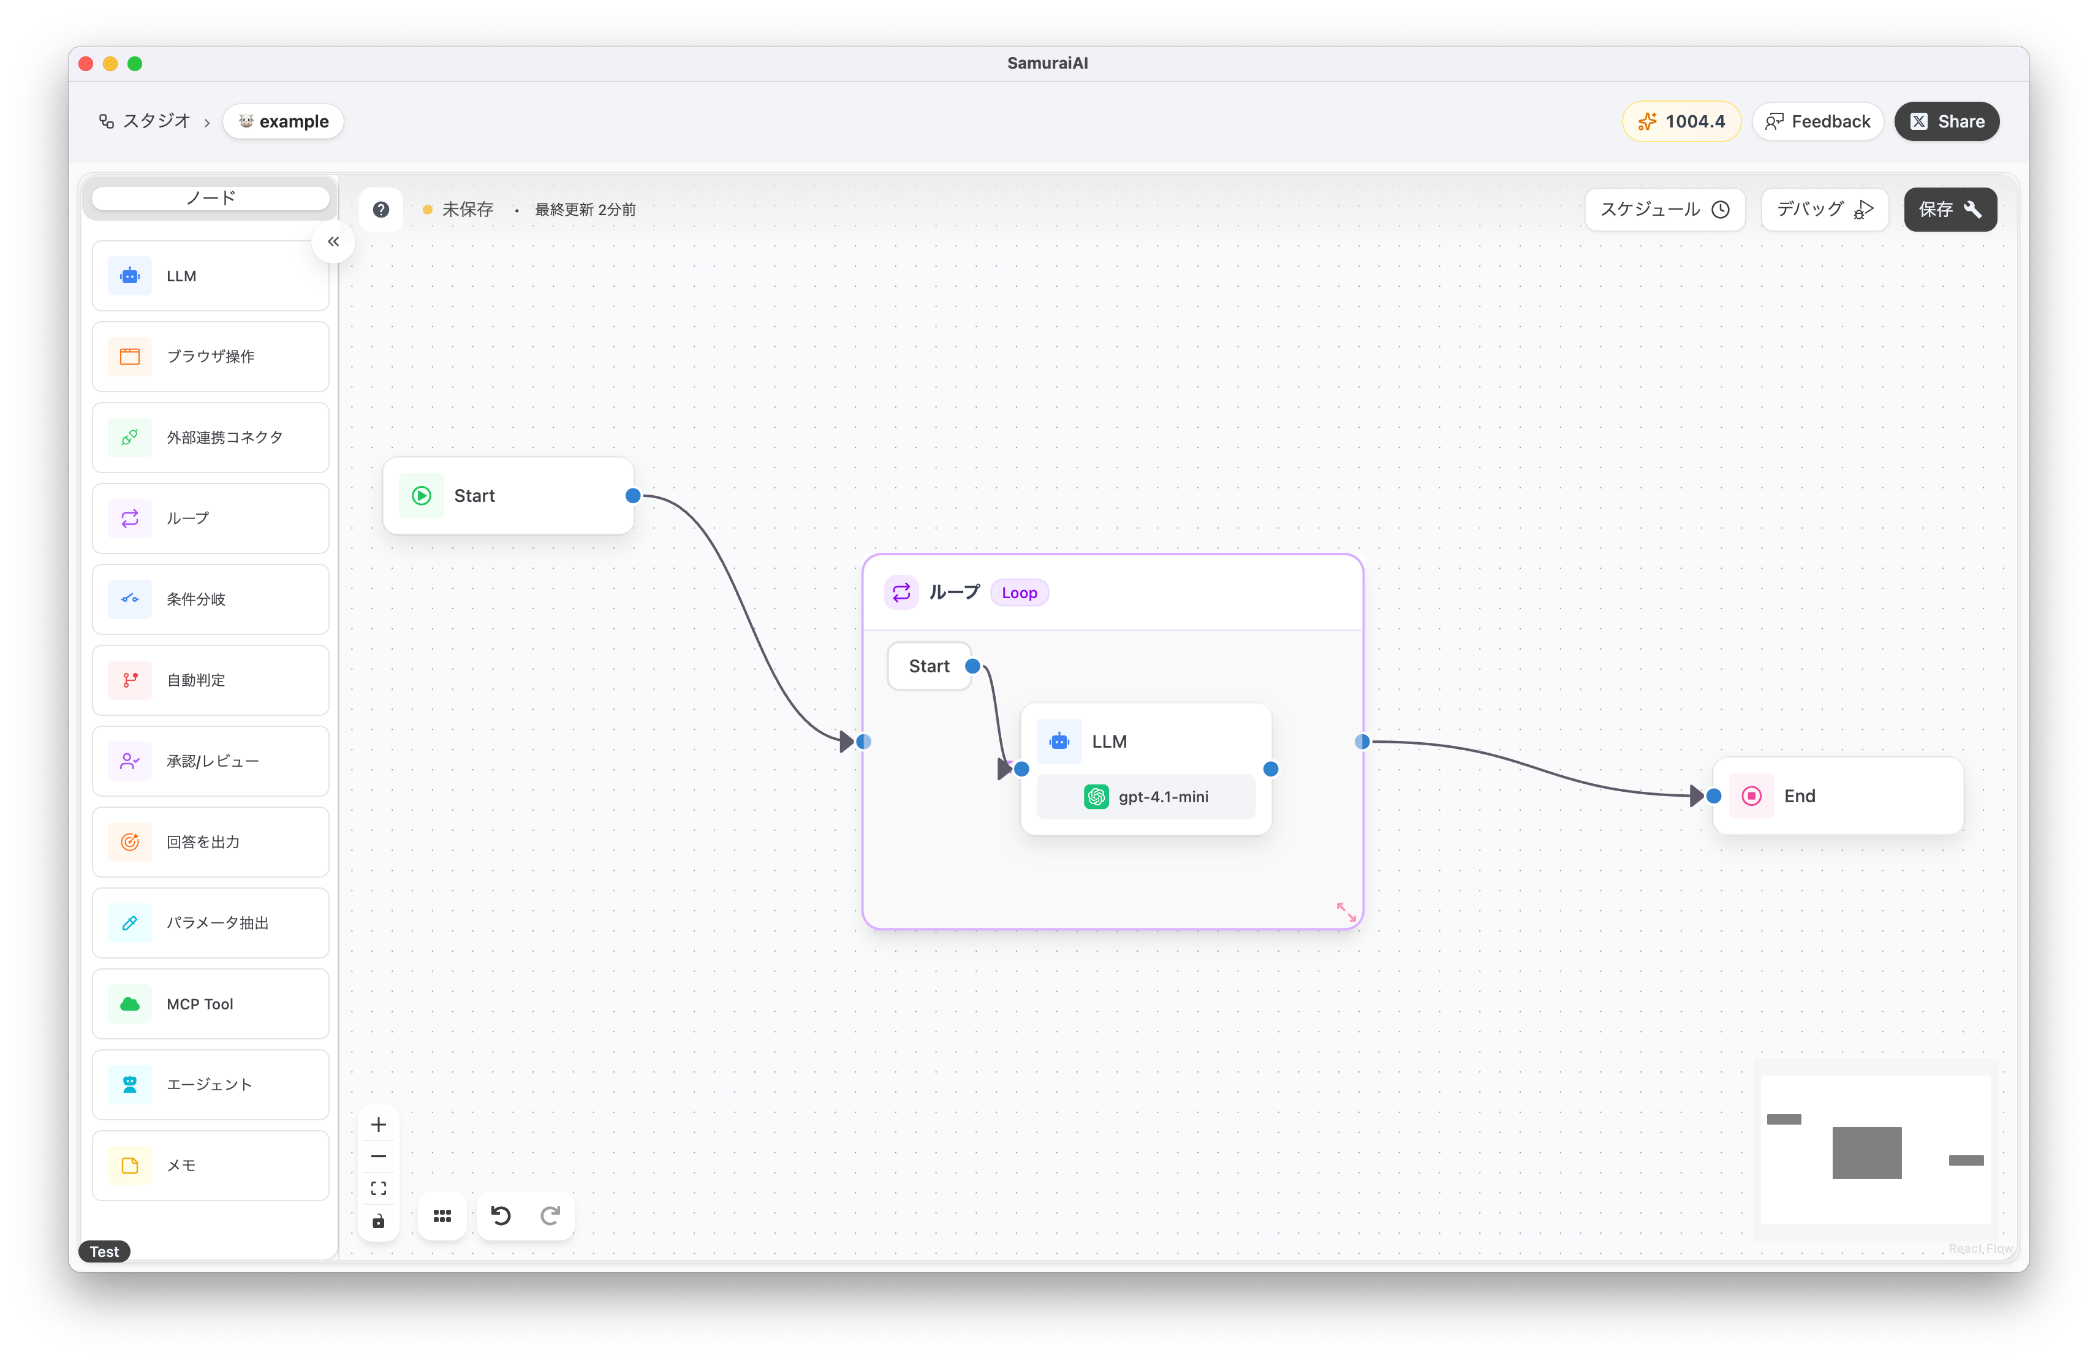Toggle the canvas lock
2098x1363 pixels.
point(379,1221)
